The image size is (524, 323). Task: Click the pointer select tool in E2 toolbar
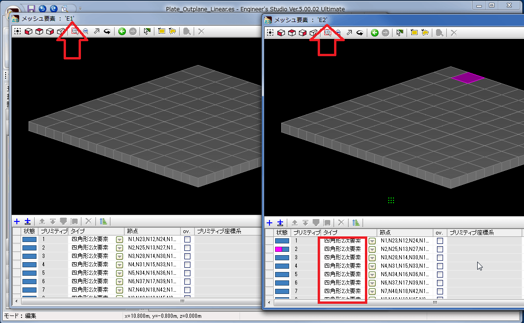point(400,32)
